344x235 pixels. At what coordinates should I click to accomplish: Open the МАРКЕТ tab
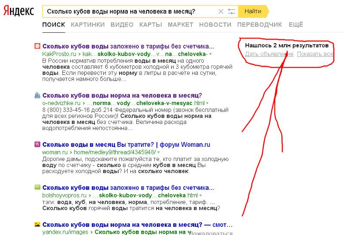click(x=181, y=25)
